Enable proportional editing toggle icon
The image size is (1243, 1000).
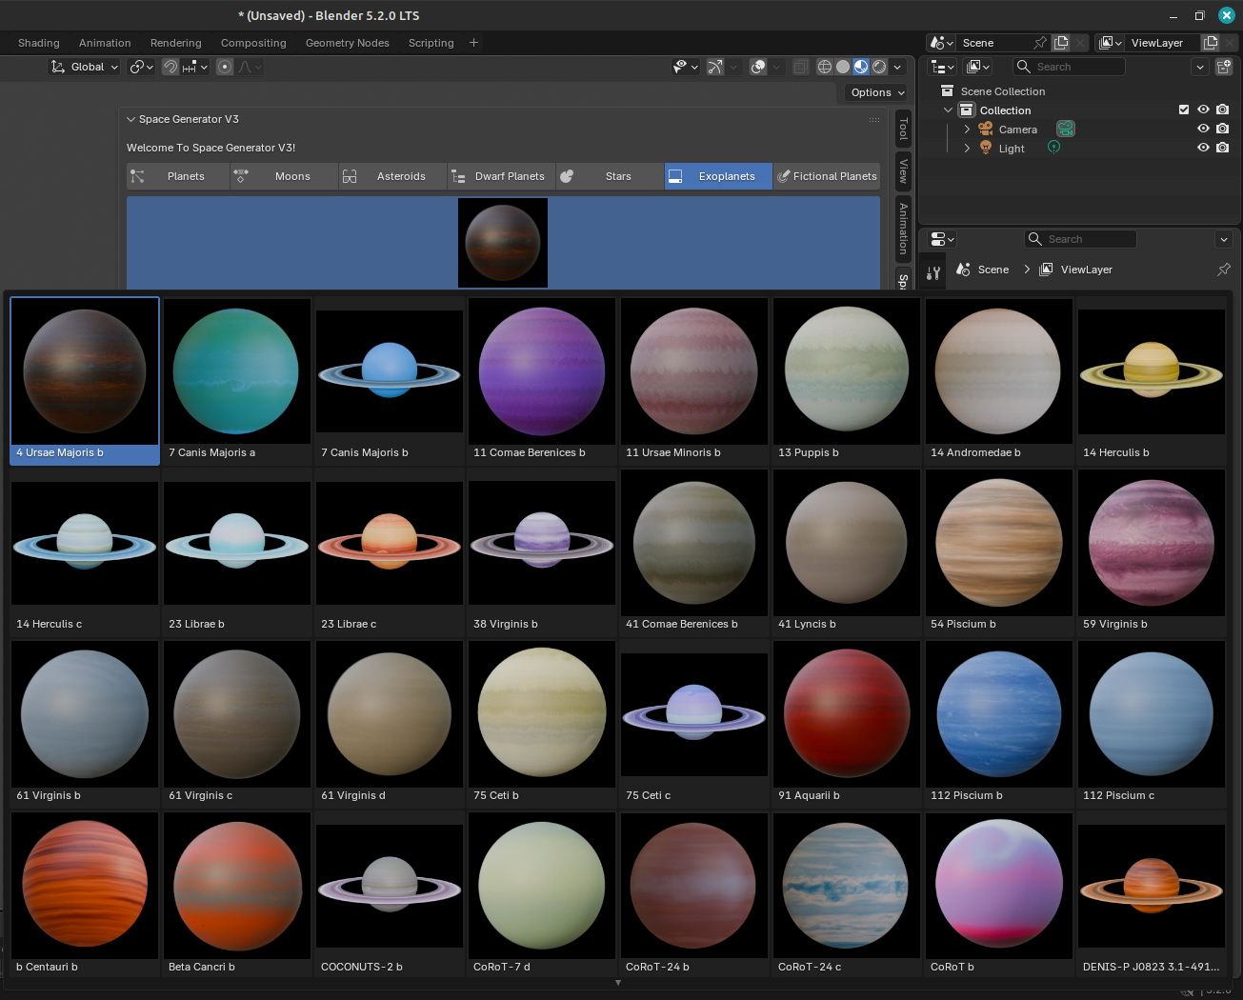225,67
